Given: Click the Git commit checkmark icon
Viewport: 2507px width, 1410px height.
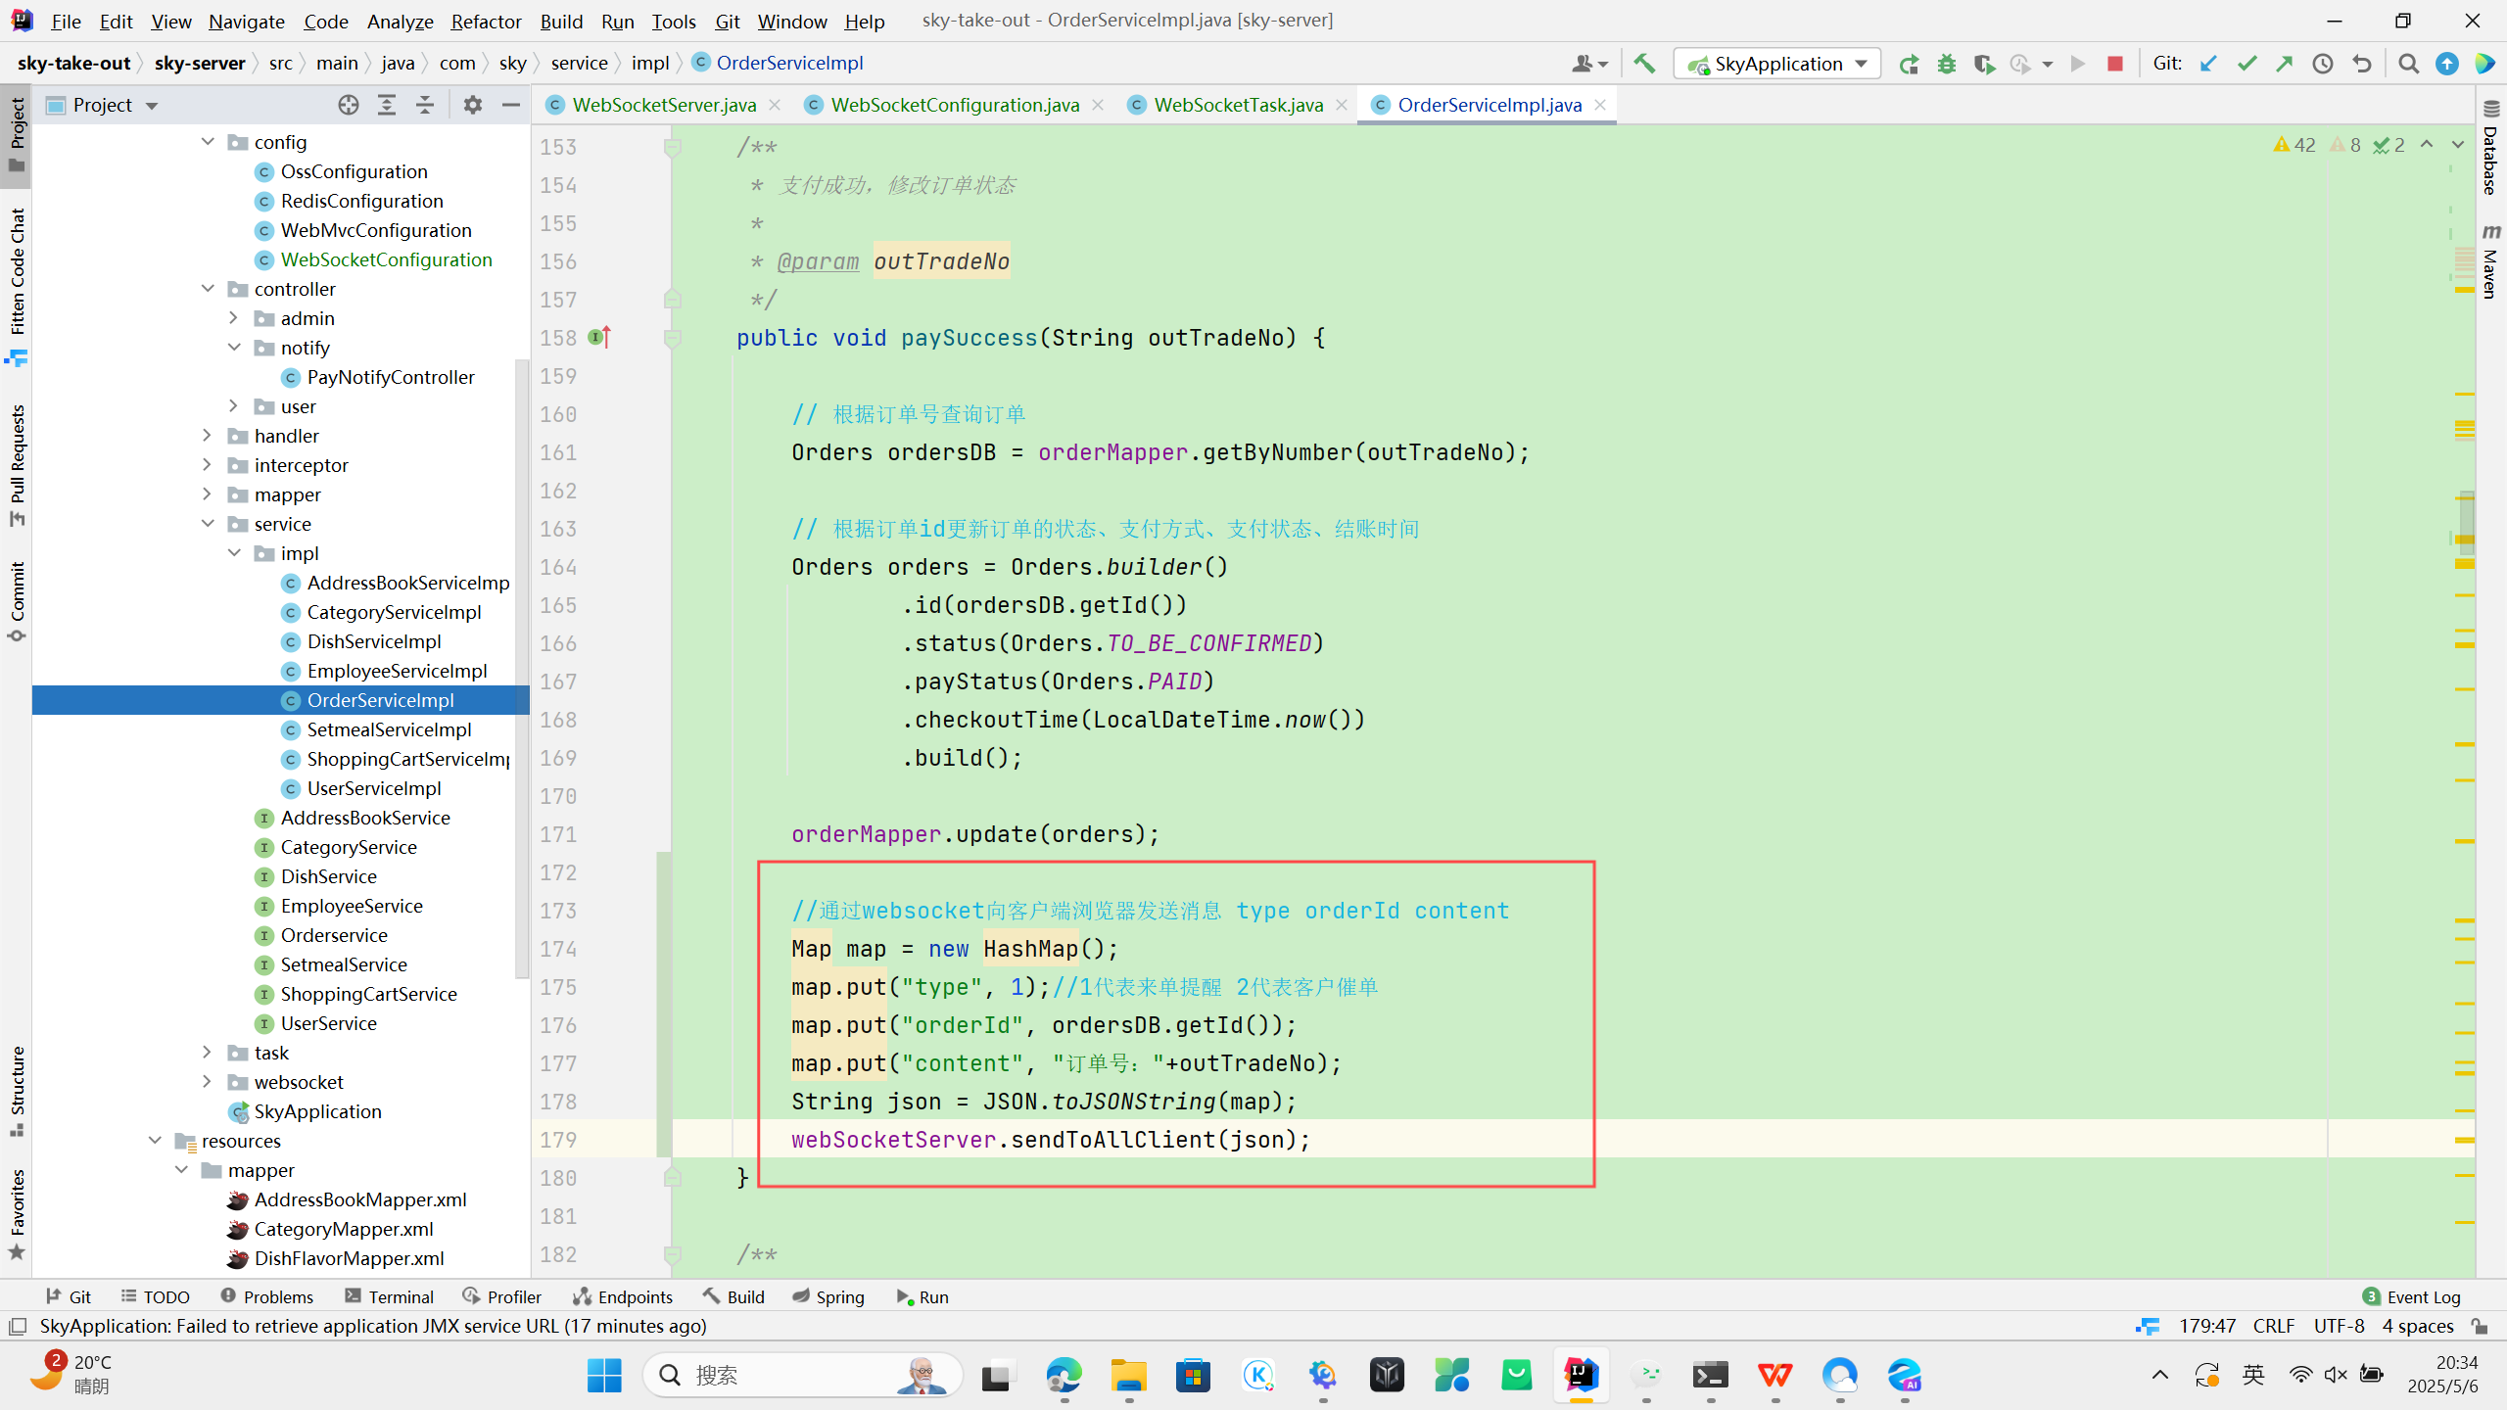Looking at the screenshot, I should (x=2247, y=64).
